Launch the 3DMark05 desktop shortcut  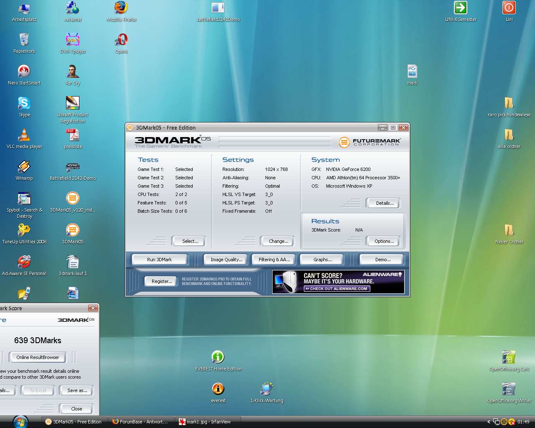tap(73, 234)
